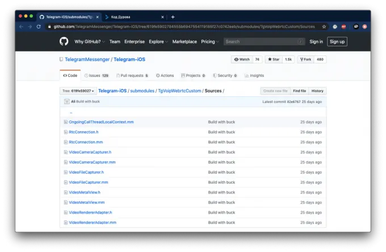
Task: Bookmark this page with the star icon
Action: pos(324,27)
